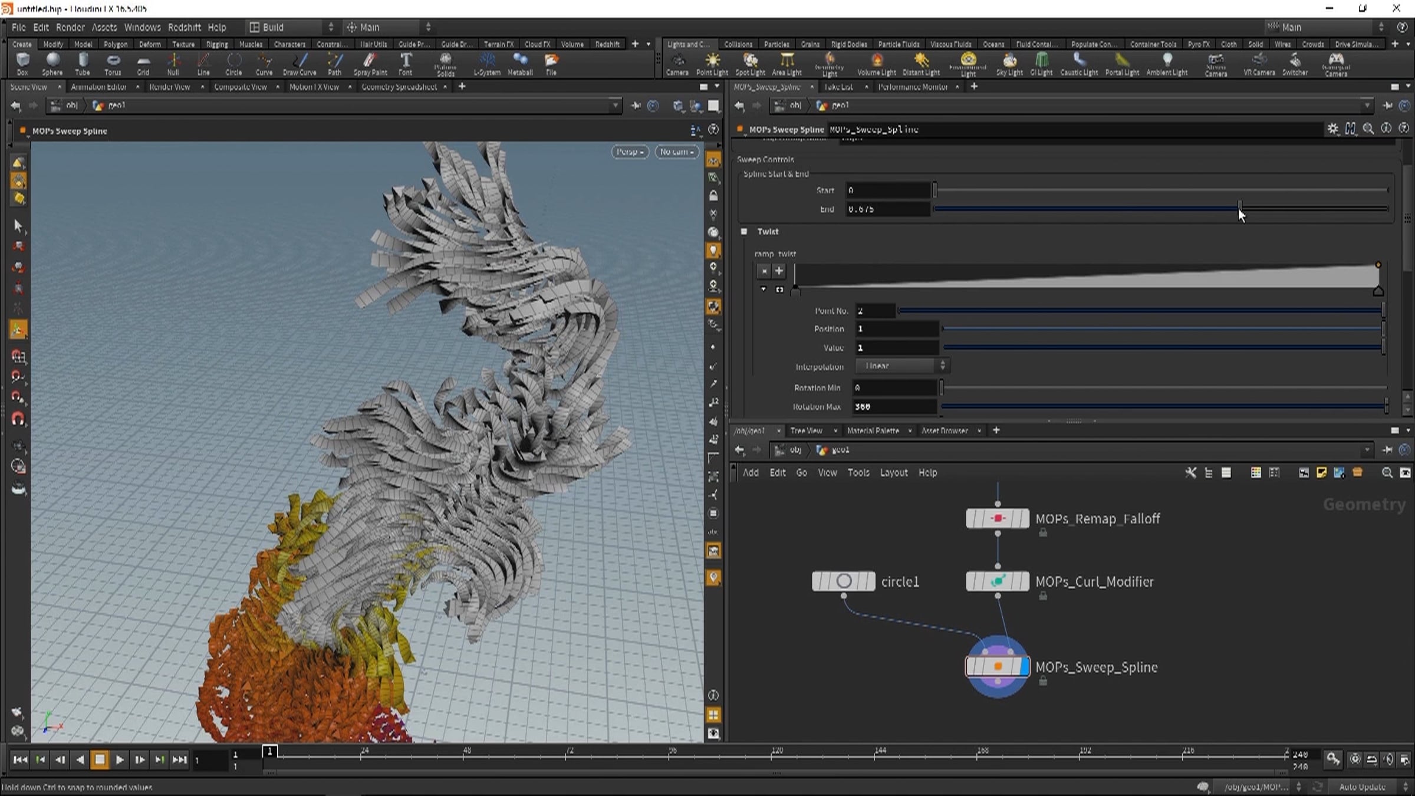Click the Auto Update button
This screenshot has height=796, width=1415.
[1361, 787]
